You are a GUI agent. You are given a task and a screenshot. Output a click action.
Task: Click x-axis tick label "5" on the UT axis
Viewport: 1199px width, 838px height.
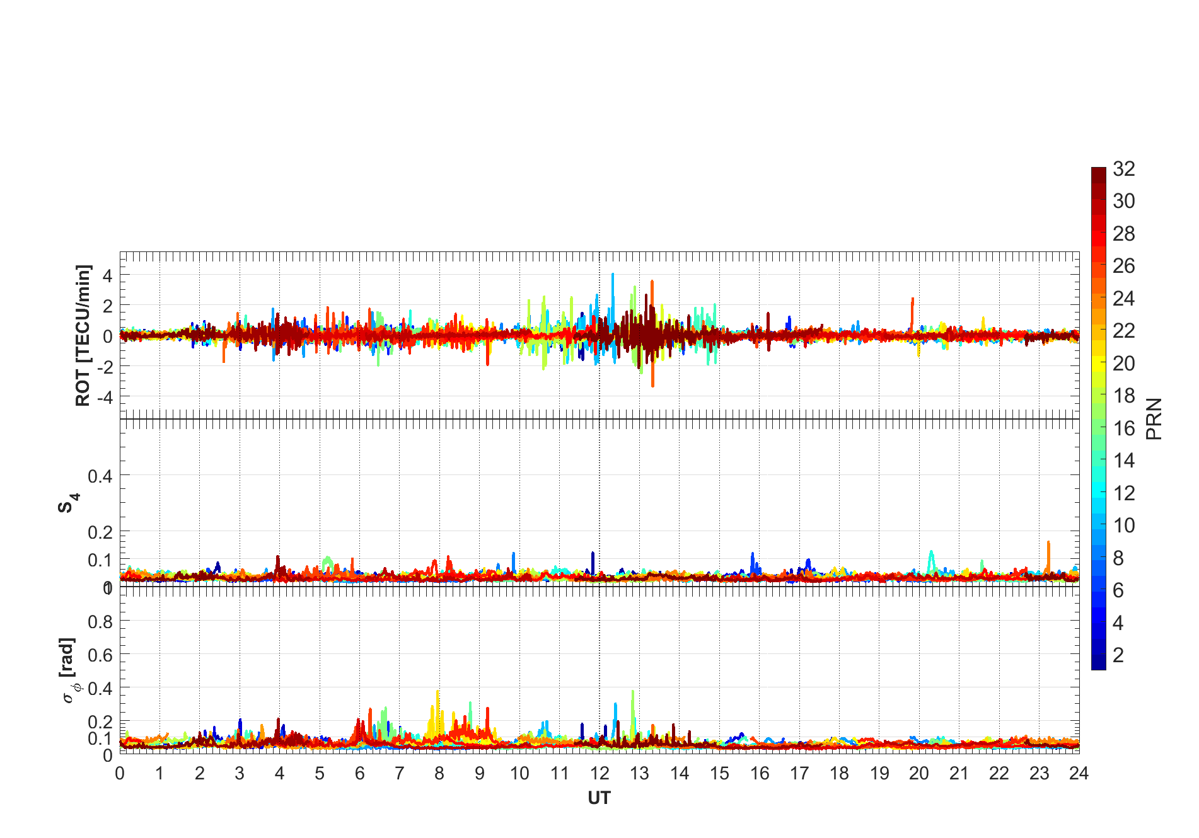point(320,773)
